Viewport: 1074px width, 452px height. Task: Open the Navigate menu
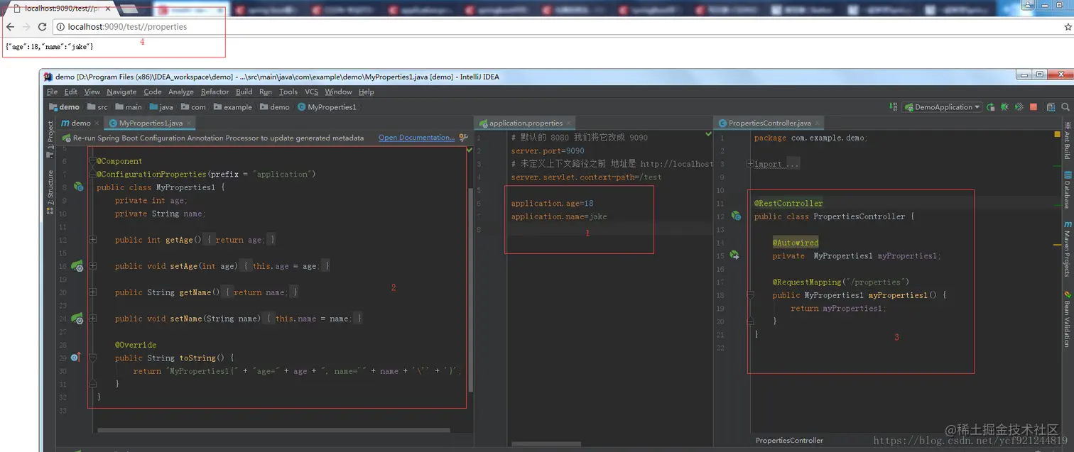coord(121,92)
